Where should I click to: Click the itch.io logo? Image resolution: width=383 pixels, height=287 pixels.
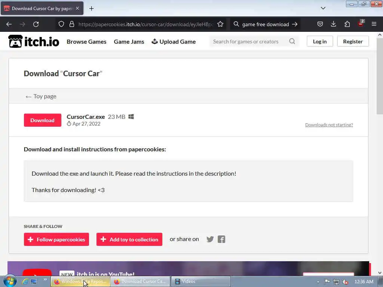pyautogui.click(x=34, y=41)
